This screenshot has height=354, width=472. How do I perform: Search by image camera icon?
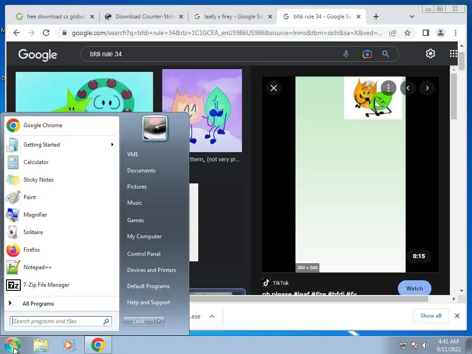coord(367,54)
